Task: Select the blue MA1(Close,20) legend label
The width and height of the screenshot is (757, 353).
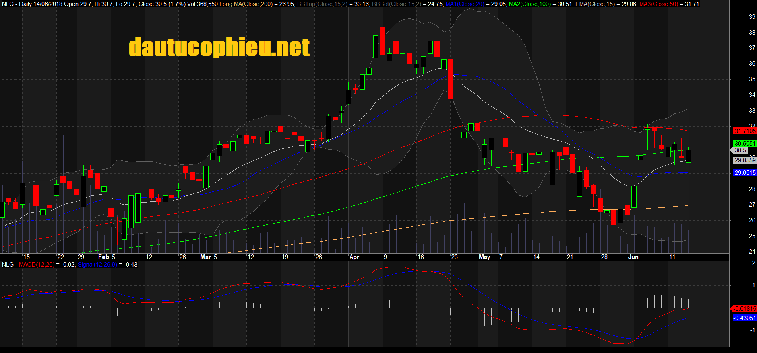Action: coord(465,4)
